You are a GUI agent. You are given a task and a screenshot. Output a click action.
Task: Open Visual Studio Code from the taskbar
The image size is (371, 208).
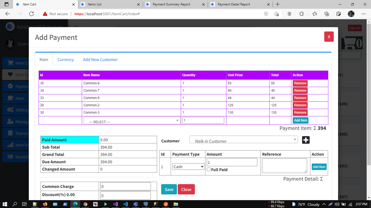coord(126,204)
